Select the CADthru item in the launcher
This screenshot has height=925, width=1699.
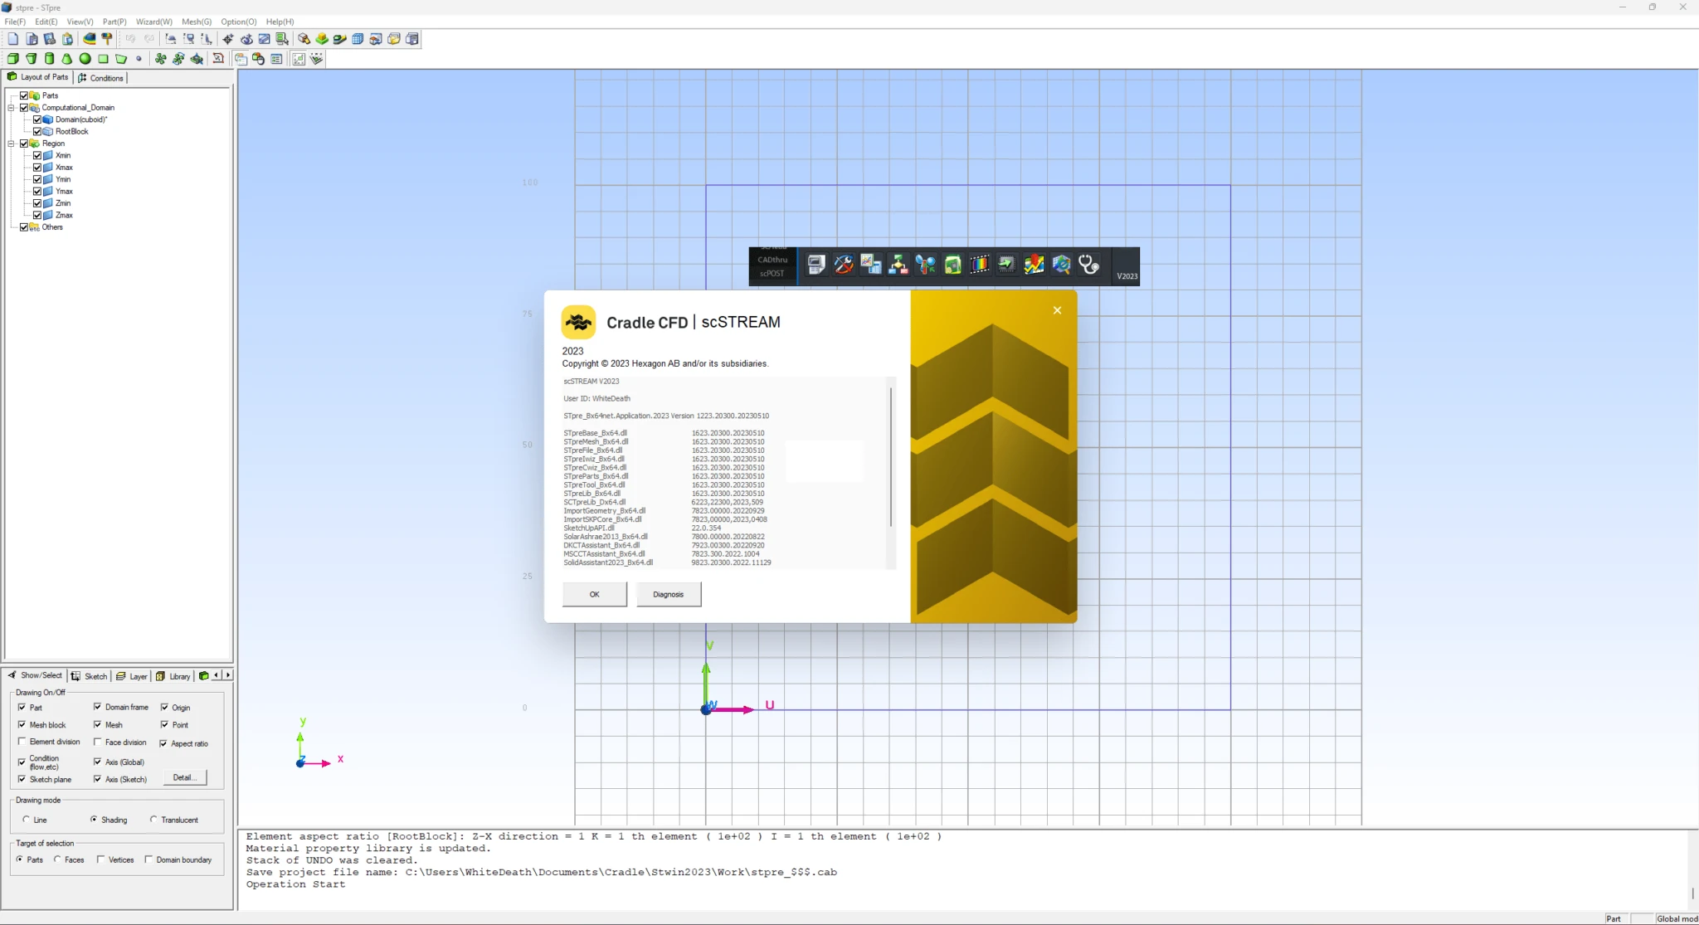pos(773,260)
